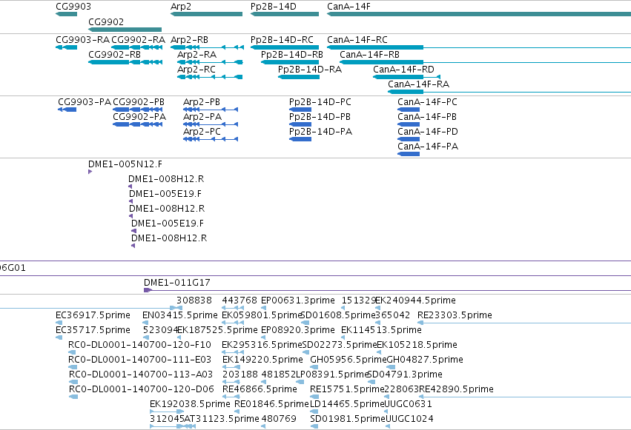Click the EK240944.5prime EST label

point(416,300)
